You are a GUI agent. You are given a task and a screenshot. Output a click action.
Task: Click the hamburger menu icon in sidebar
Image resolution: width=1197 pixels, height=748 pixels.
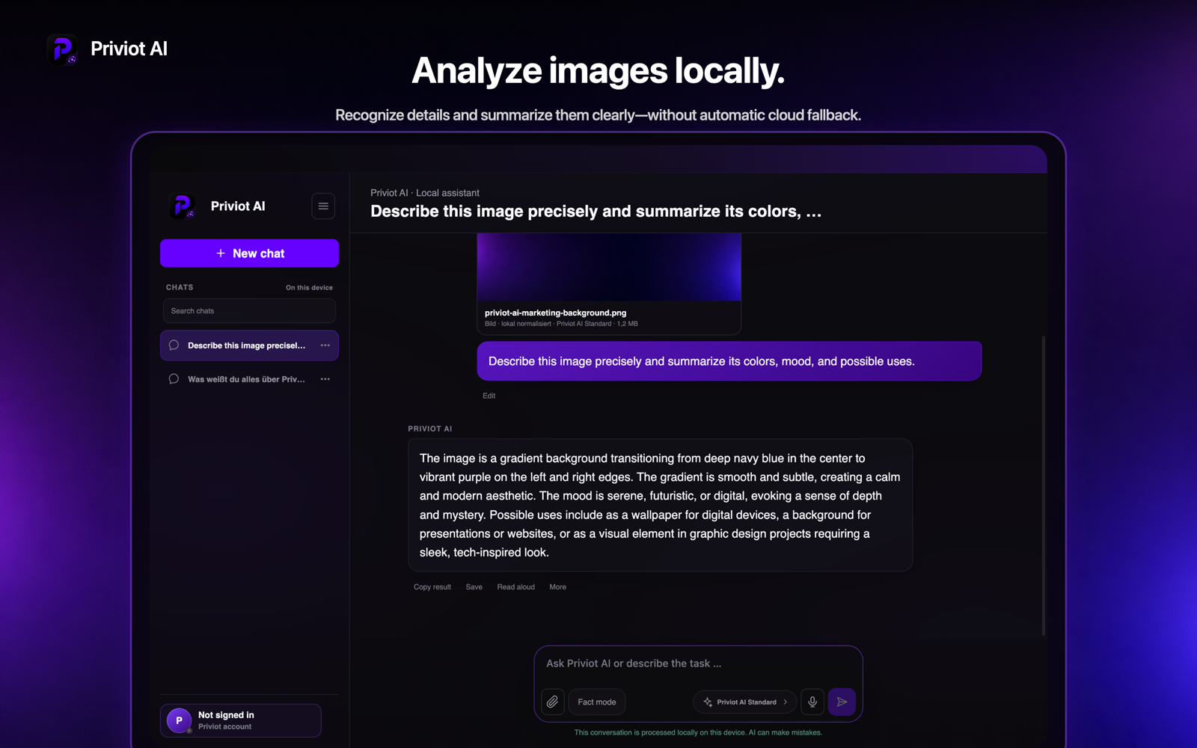coord(323,206)
